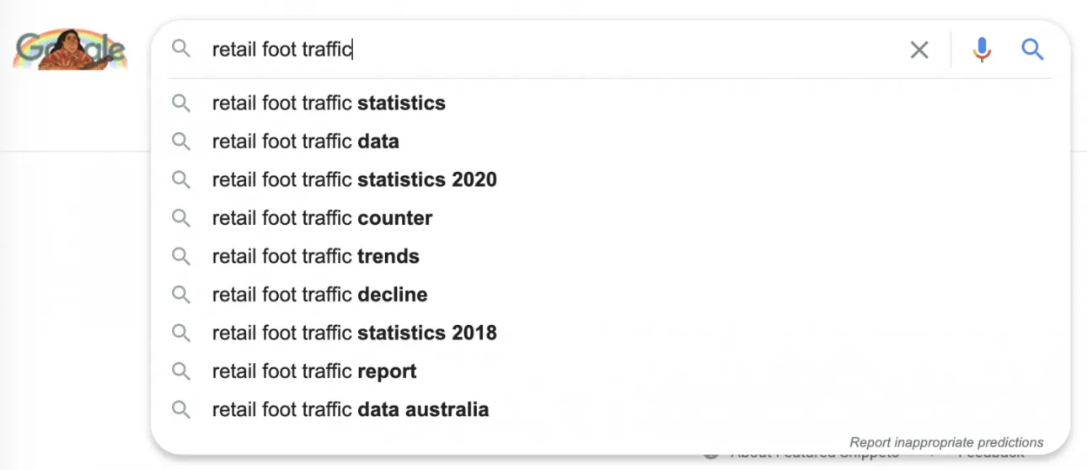Clear the search box with the X icon
1087x470 pixels.
919,50
